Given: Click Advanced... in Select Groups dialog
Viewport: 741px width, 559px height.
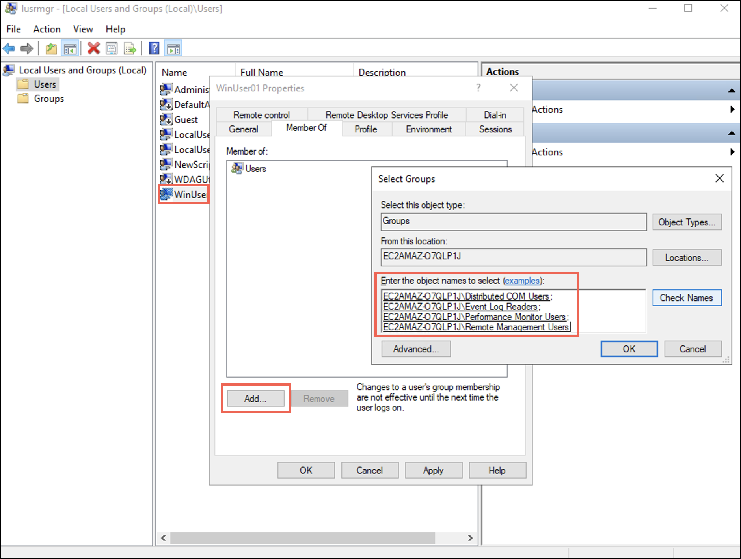Looking at the screenshot, I should coord(415,349).
